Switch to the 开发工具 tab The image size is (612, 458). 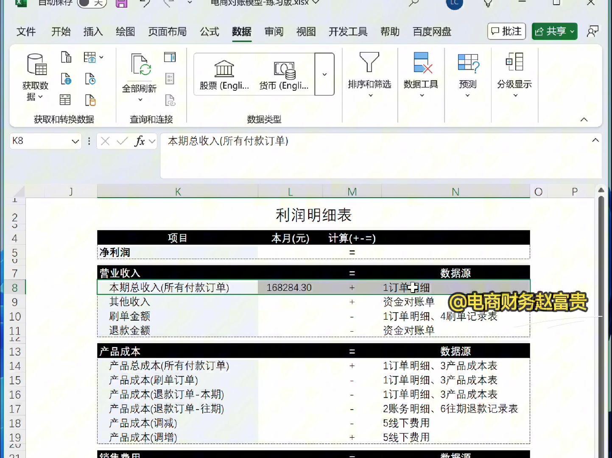[348, 32]
